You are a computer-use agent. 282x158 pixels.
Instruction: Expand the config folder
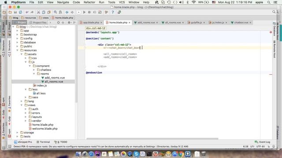click(x=18, y=39)
